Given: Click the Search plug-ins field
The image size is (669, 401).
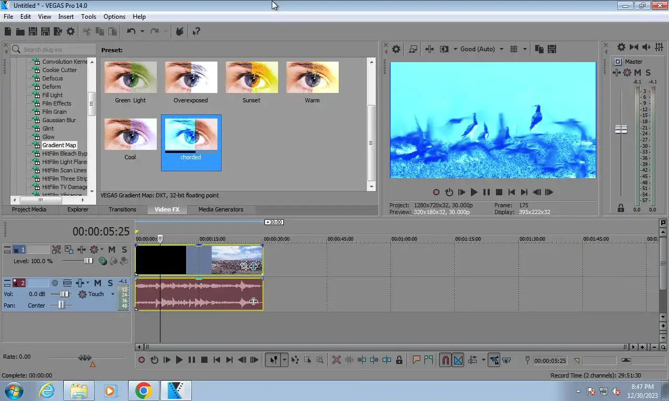Looking at the screenshot, I should point(53,50).
